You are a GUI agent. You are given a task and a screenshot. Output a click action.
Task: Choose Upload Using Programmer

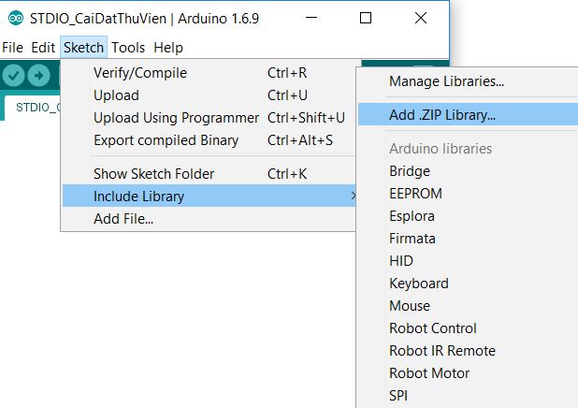coord(209,118)
